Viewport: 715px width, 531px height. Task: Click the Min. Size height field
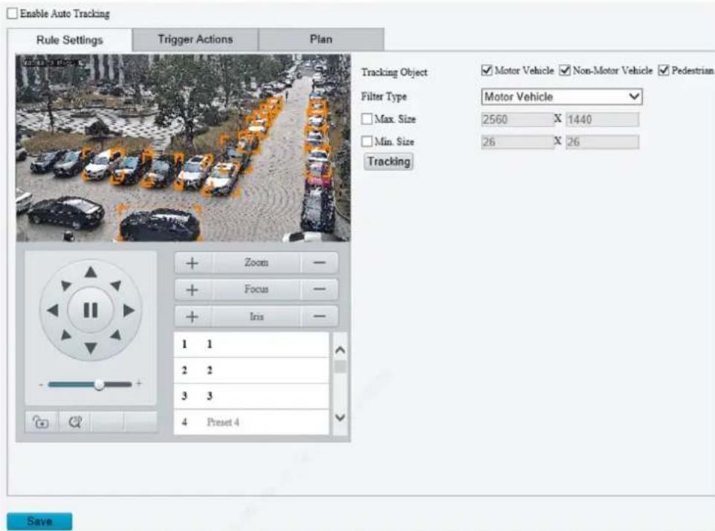click(x=602, y=142)
